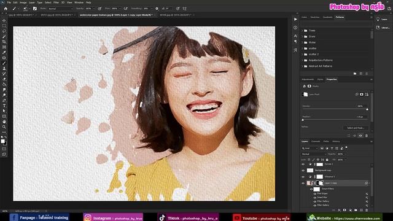Hide the Smart Blur filter
This screenshot has height=221, width=393.
[315, 198]
